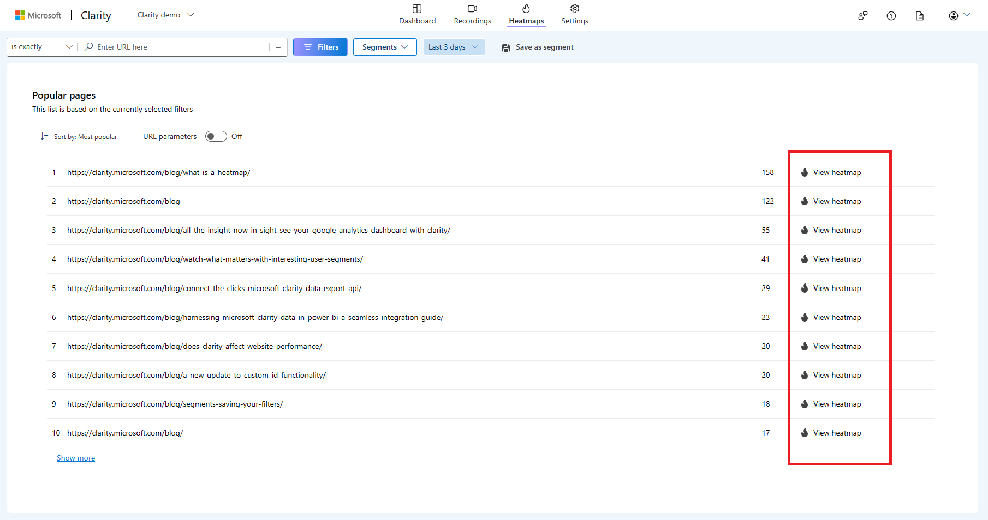Select the URL clarity.microsoft.com/blog in row 2

coord(123,201)
